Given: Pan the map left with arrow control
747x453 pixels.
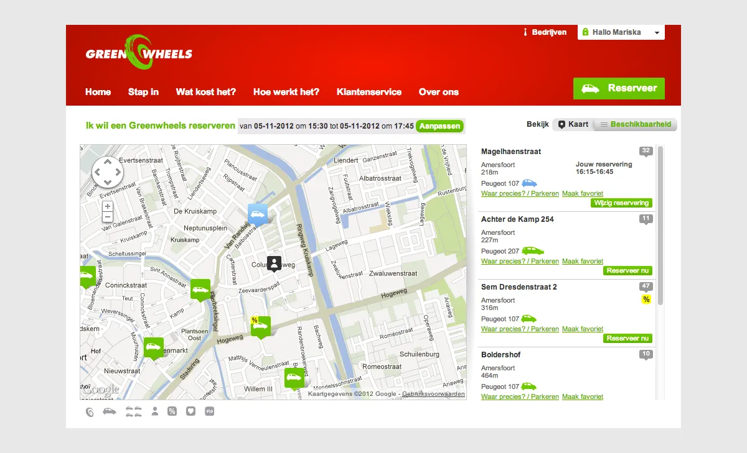Looking at the screenshot, I should coord(98,172).
